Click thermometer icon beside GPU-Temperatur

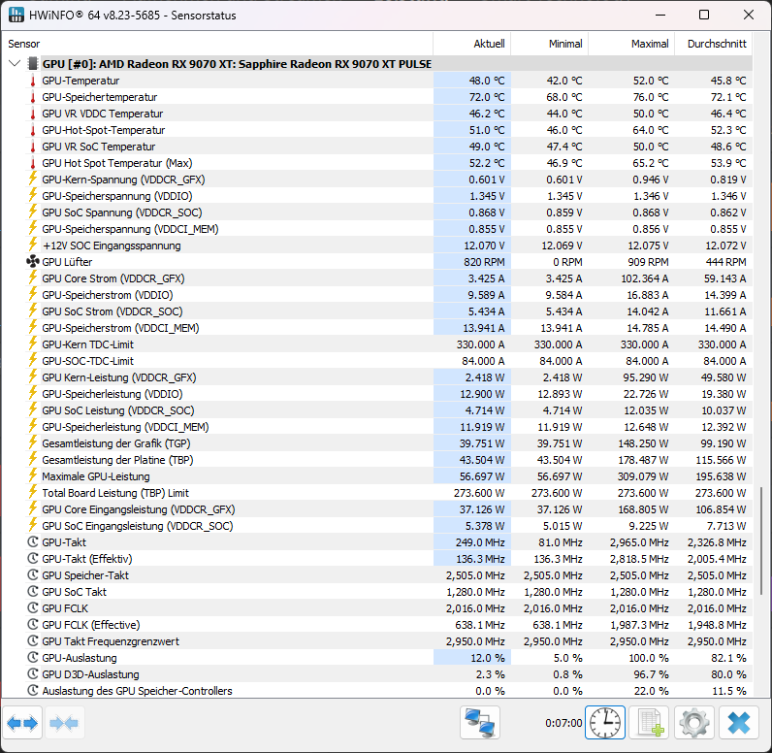tap(33, 81)
